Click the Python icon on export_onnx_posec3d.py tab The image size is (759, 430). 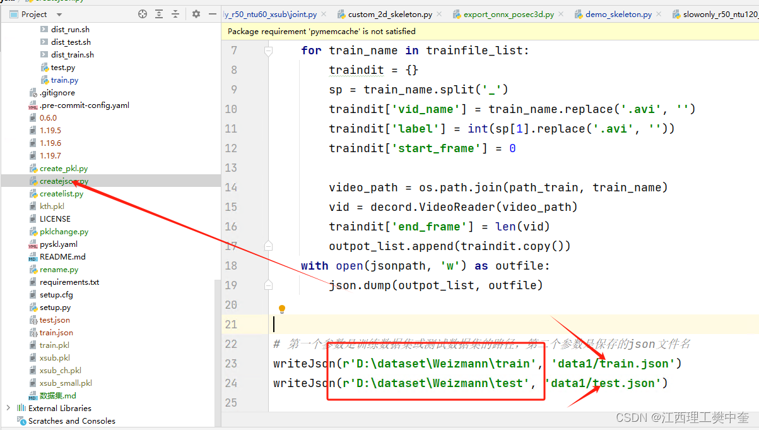pos(457,14)
